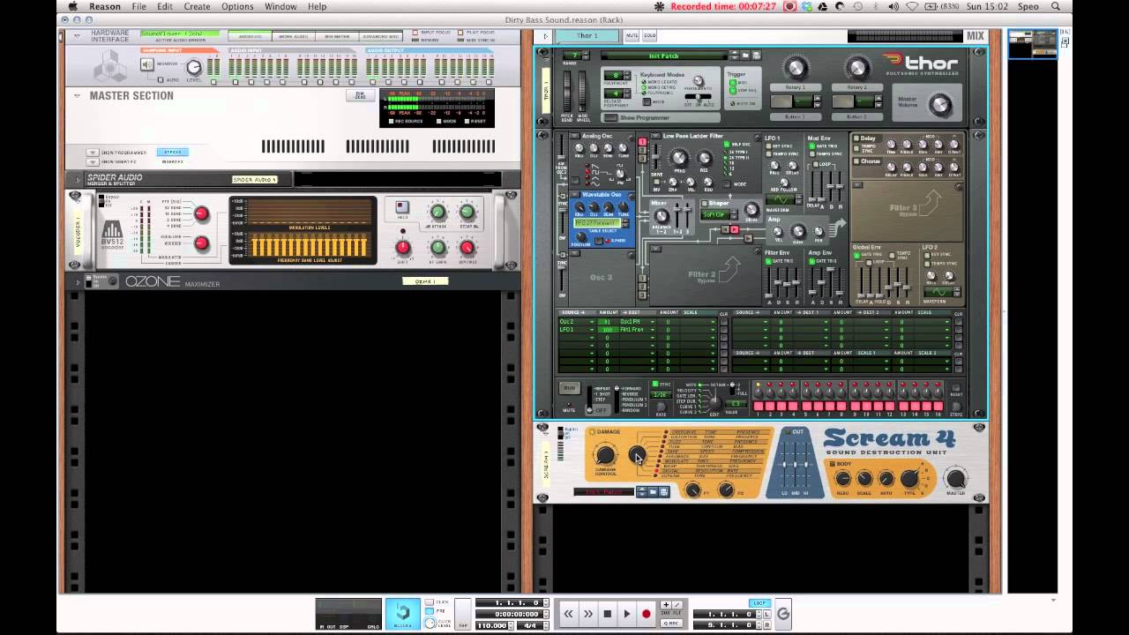This screenshot has width=1129, height=635.
Task: Toggle LFO 1 Key Sync
Action: coord(770,146)
